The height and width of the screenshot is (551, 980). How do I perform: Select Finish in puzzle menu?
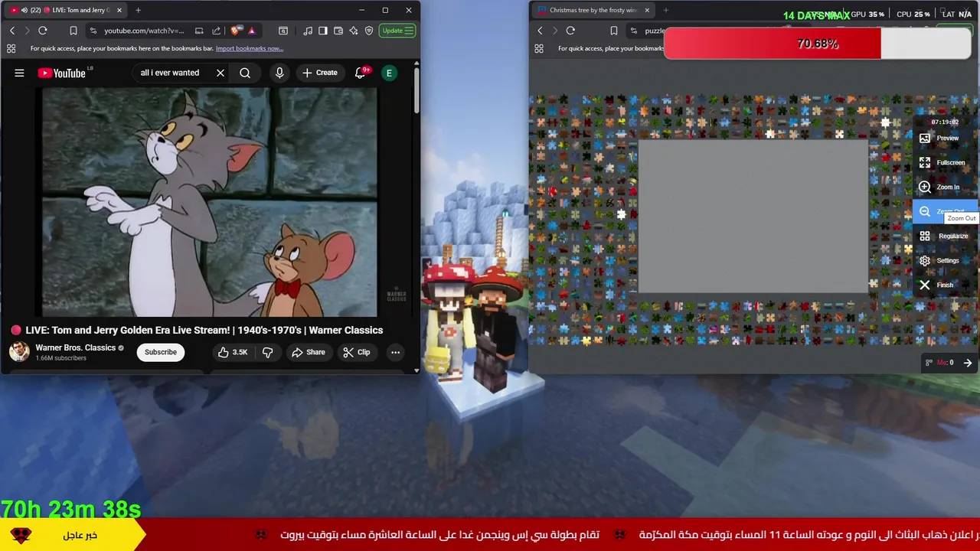[946, 285]
